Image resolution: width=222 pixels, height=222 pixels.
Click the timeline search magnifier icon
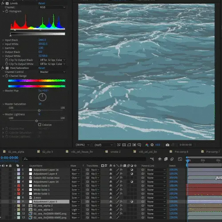[x=25, y=159]
